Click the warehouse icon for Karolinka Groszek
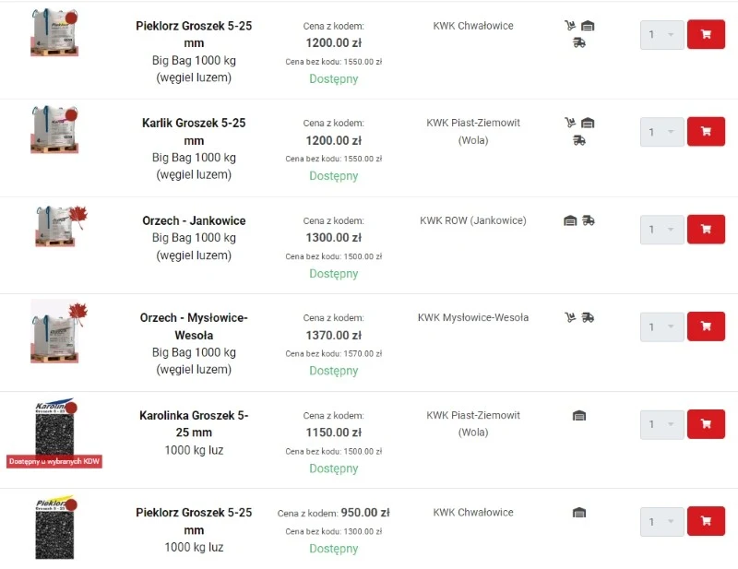This screenshot has height=569, width=738. (579, 416)
